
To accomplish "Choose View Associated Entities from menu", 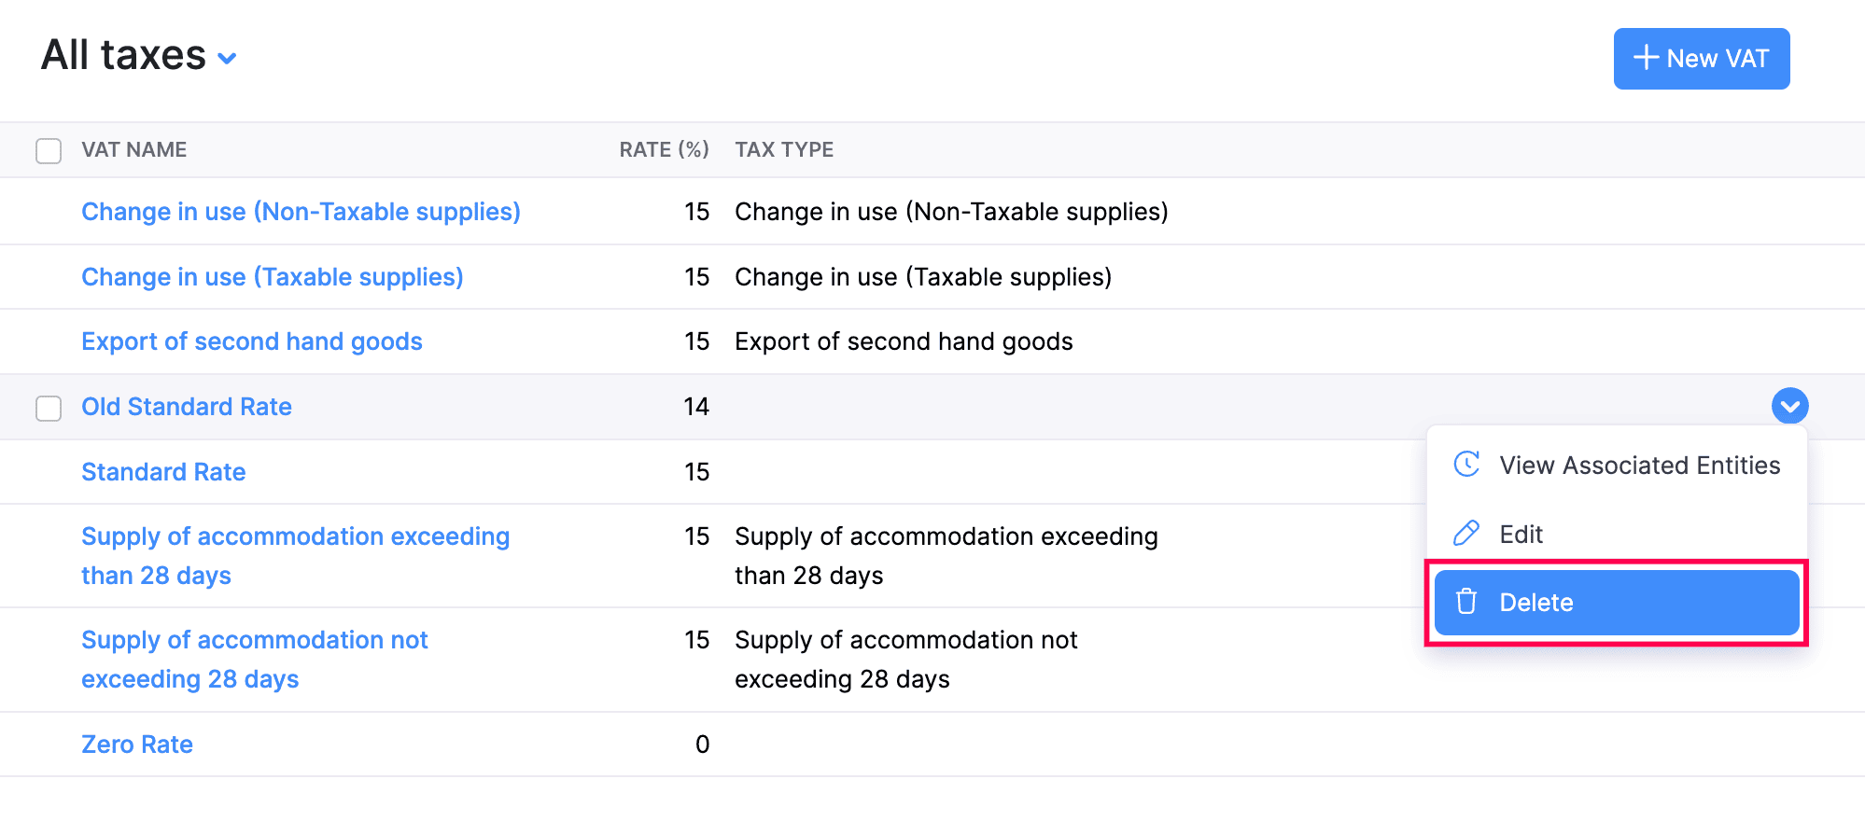I will [1639, 465].
